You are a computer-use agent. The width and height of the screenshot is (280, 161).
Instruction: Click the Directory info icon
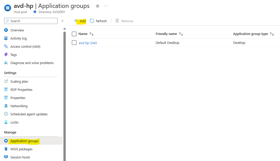click(35, 12)
